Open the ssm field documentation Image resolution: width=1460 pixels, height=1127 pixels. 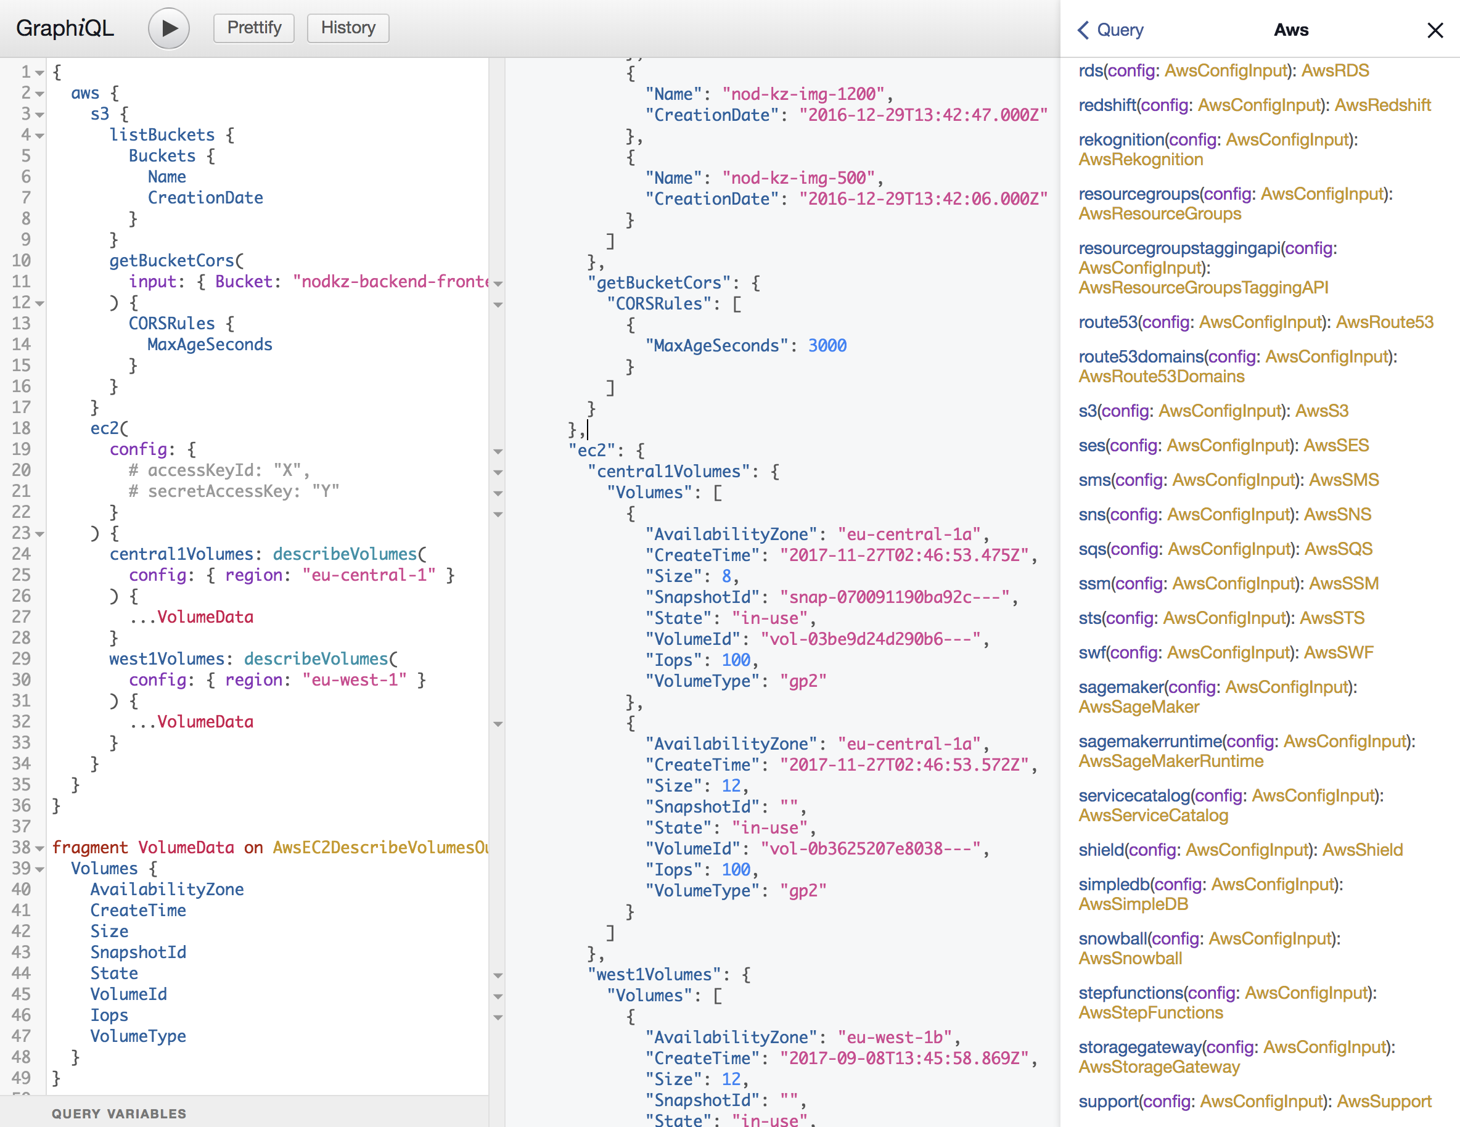tap(1094, 584)
